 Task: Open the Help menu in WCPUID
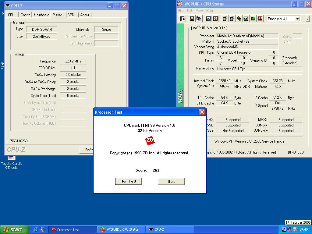click(209, 11)
